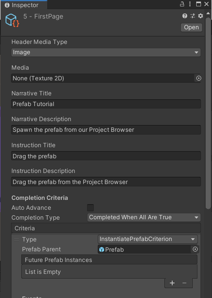Open the criterion Type dropdown
This screenshot has height=298, width=212.
(x=148, y=239)
